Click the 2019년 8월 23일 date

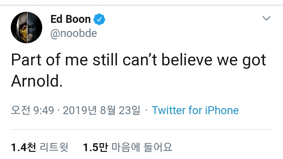click(x=101, y=110)
